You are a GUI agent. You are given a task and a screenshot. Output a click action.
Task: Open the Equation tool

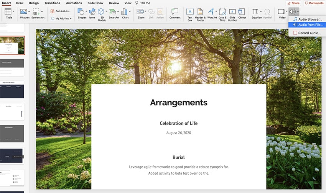(255, 12)
